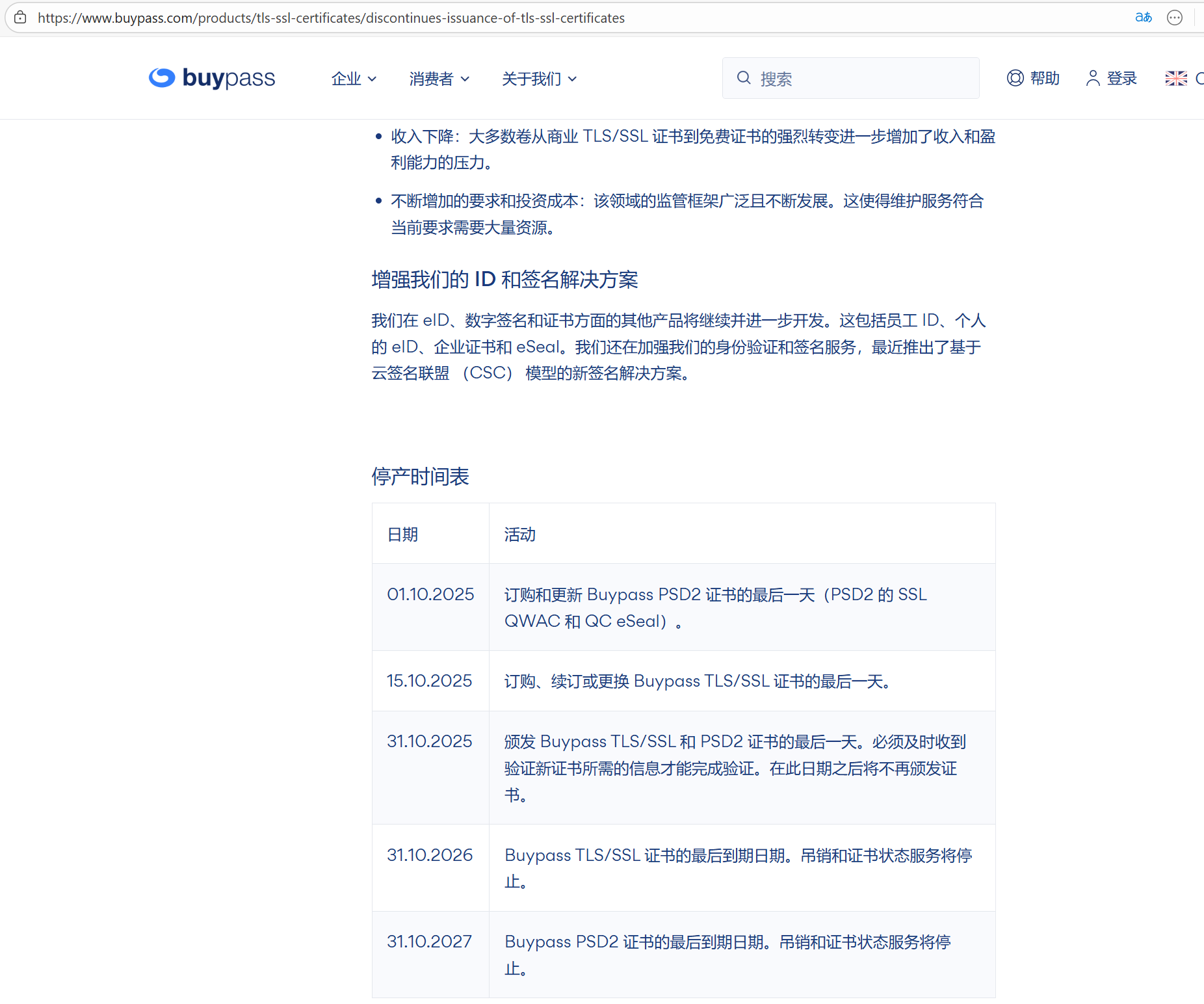Go to the Buypass logo homepage
This screenshot has height=1004, width=1204.
pyautogui.click(x=212, y=78)
